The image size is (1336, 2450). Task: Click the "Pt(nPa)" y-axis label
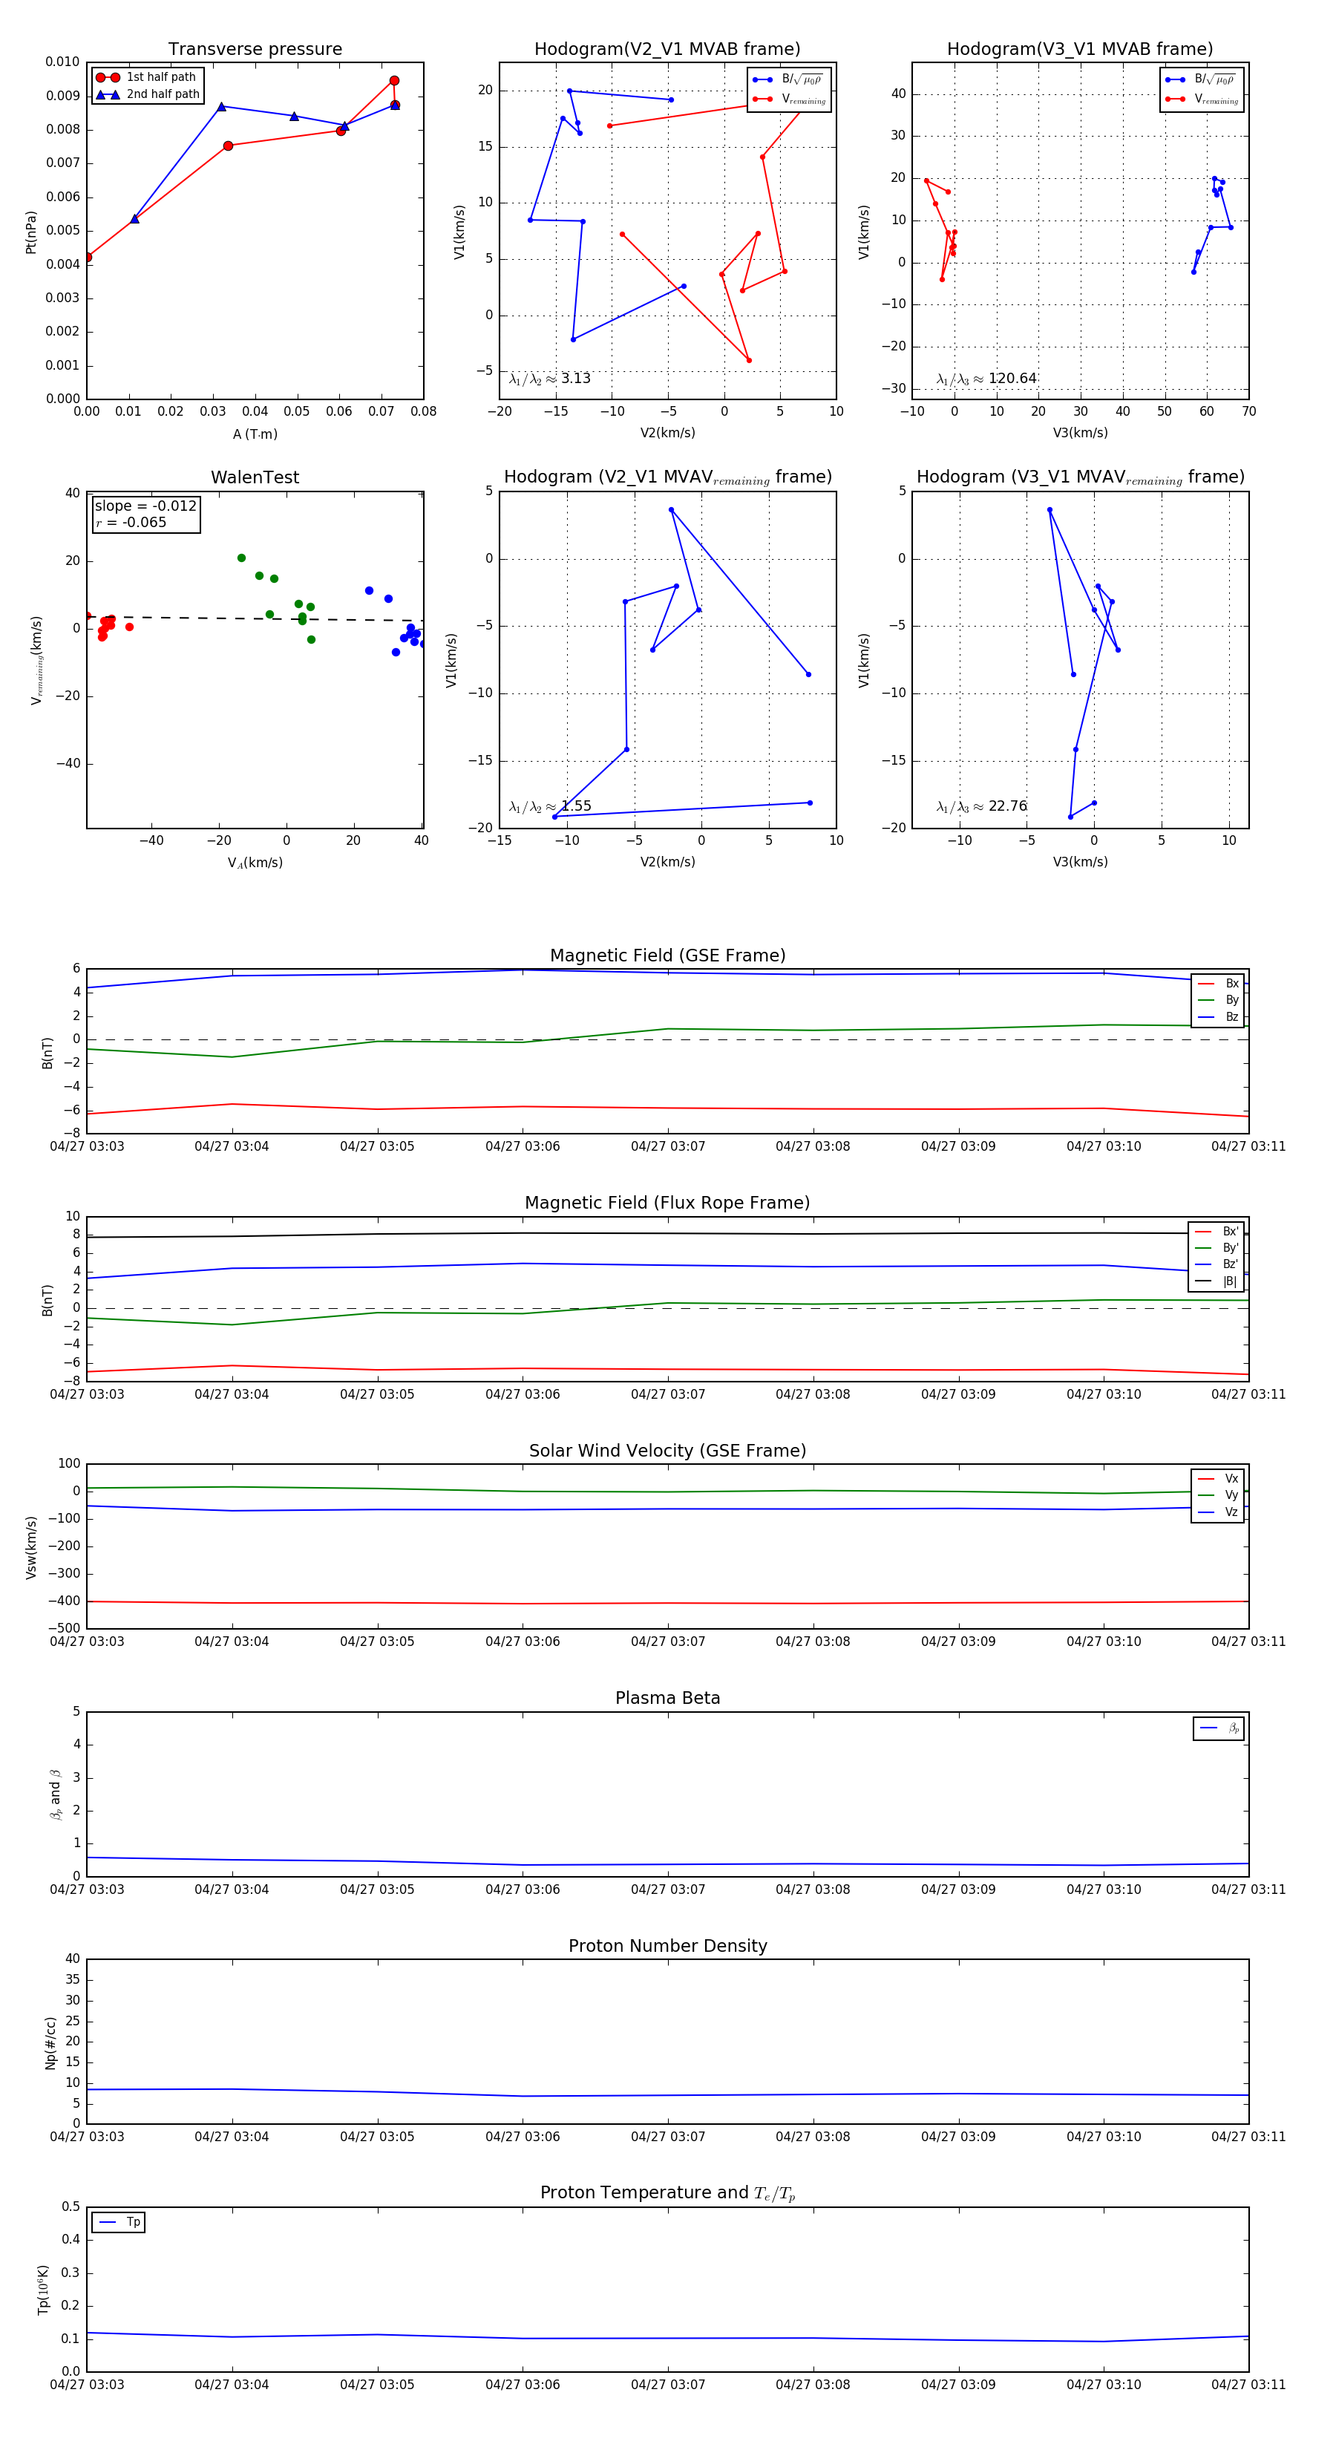click(30, 231)
